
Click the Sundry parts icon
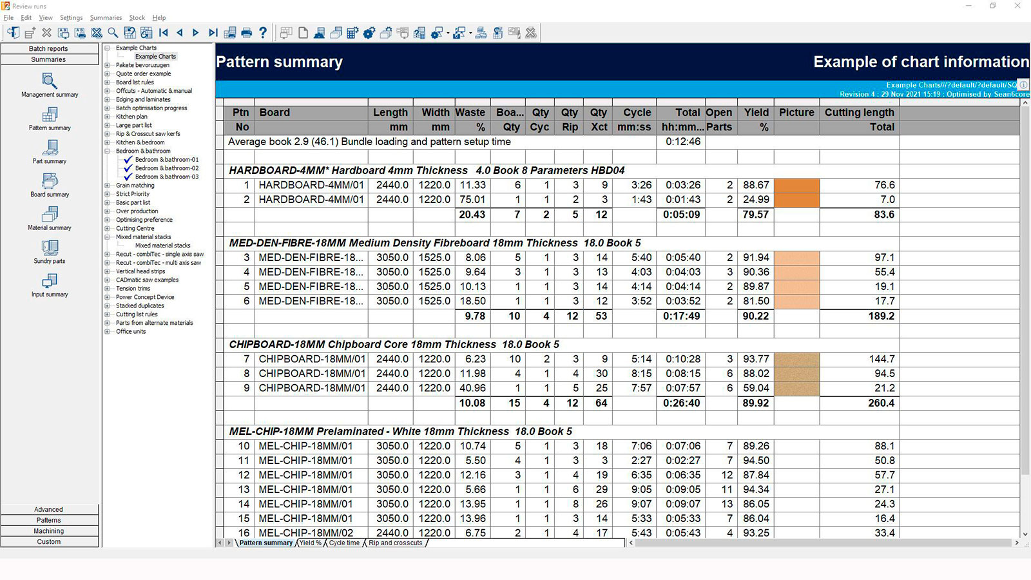50,248
